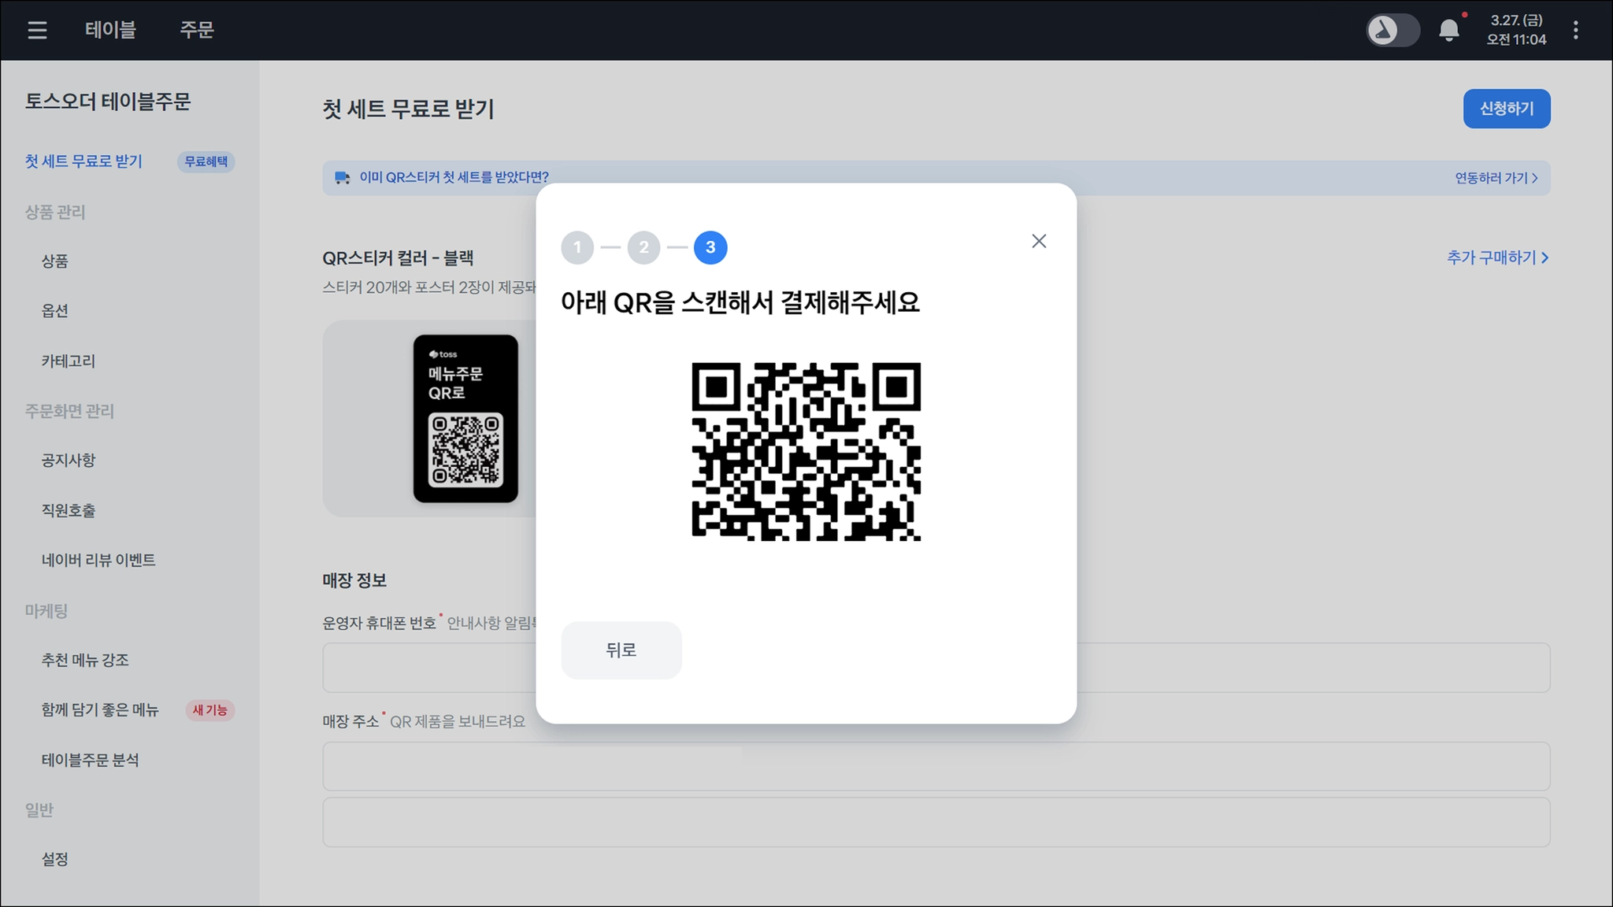
Task: Toggle the dark mode switch in header
Action: pos(1392,31)
